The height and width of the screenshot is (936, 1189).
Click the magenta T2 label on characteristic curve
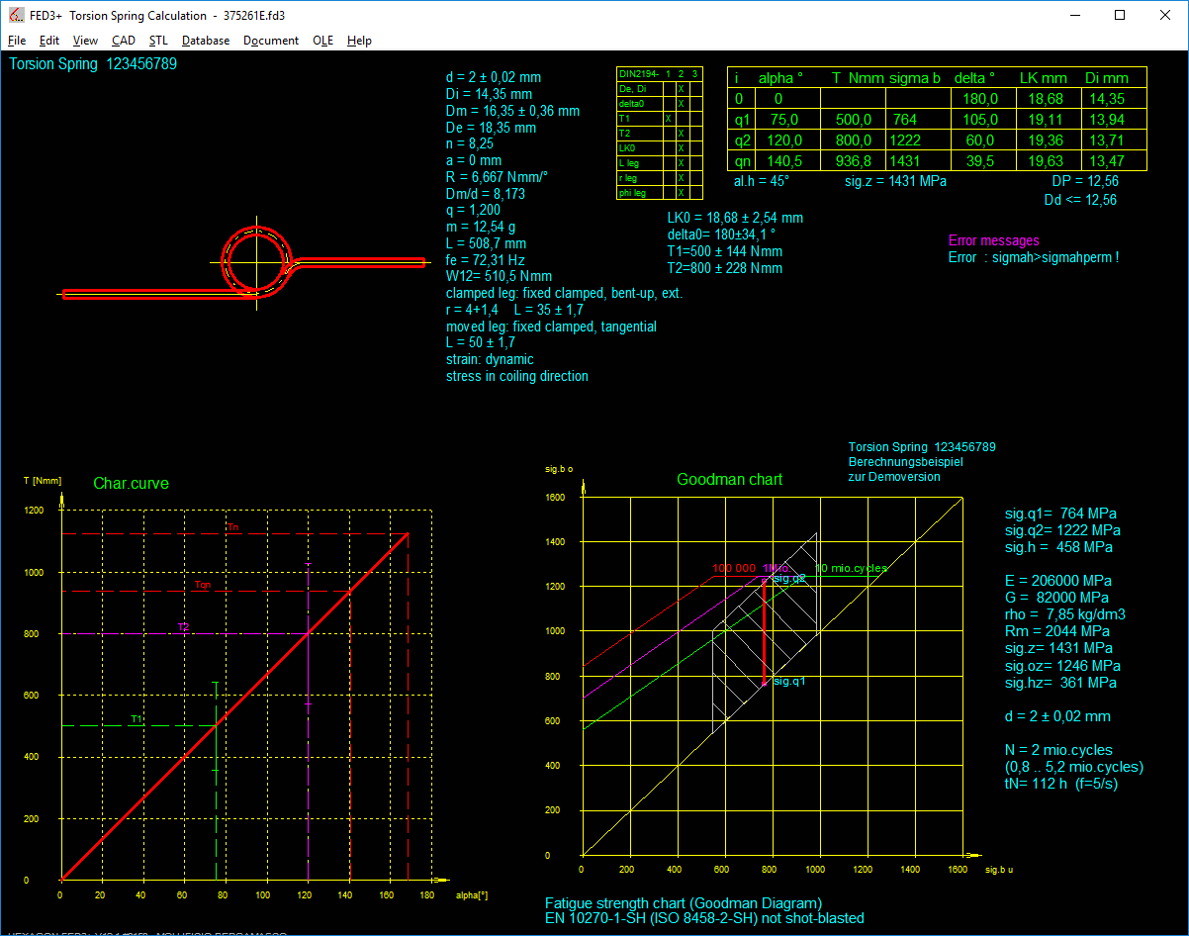[x=183, y=627]
